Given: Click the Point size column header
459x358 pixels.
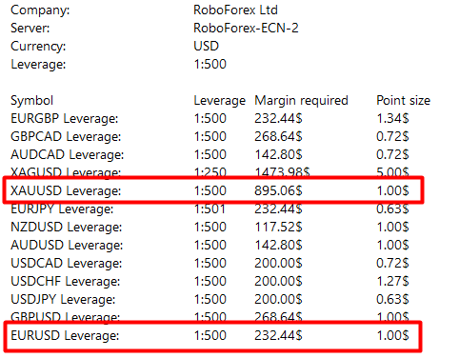Looking at the screenshot, I should (403, 101).
